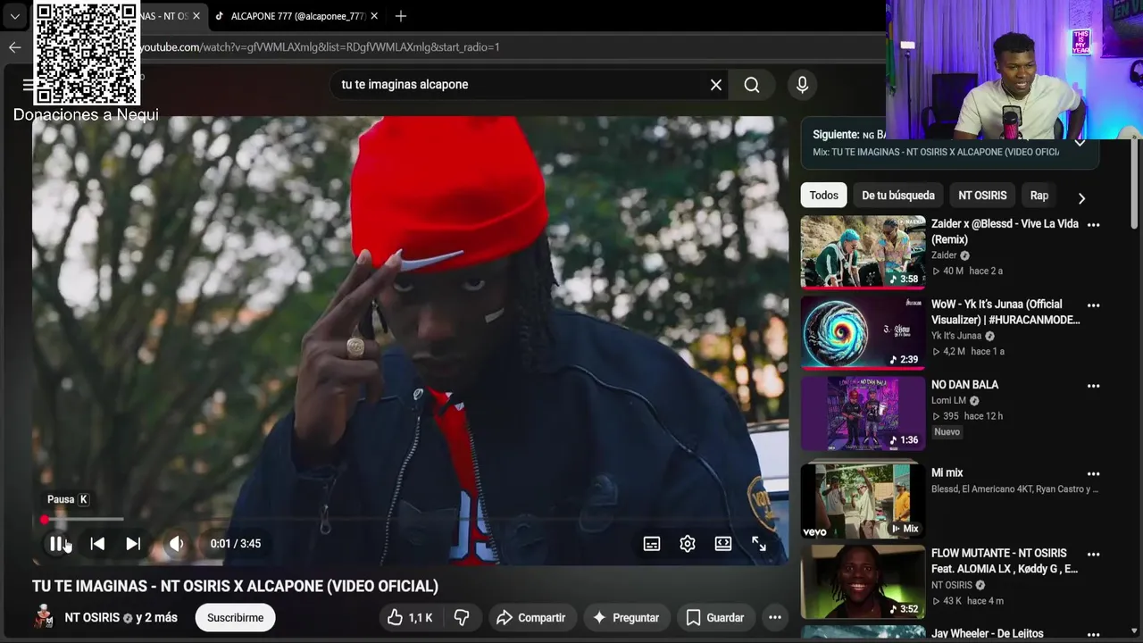Clear the search text with the X
Screen dimensions: 1143x643
tap(716, 85)
